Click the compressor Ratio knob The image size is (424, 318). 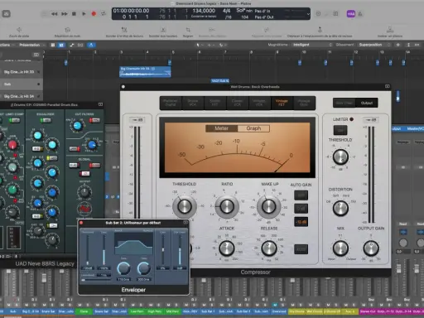point(227,206)
